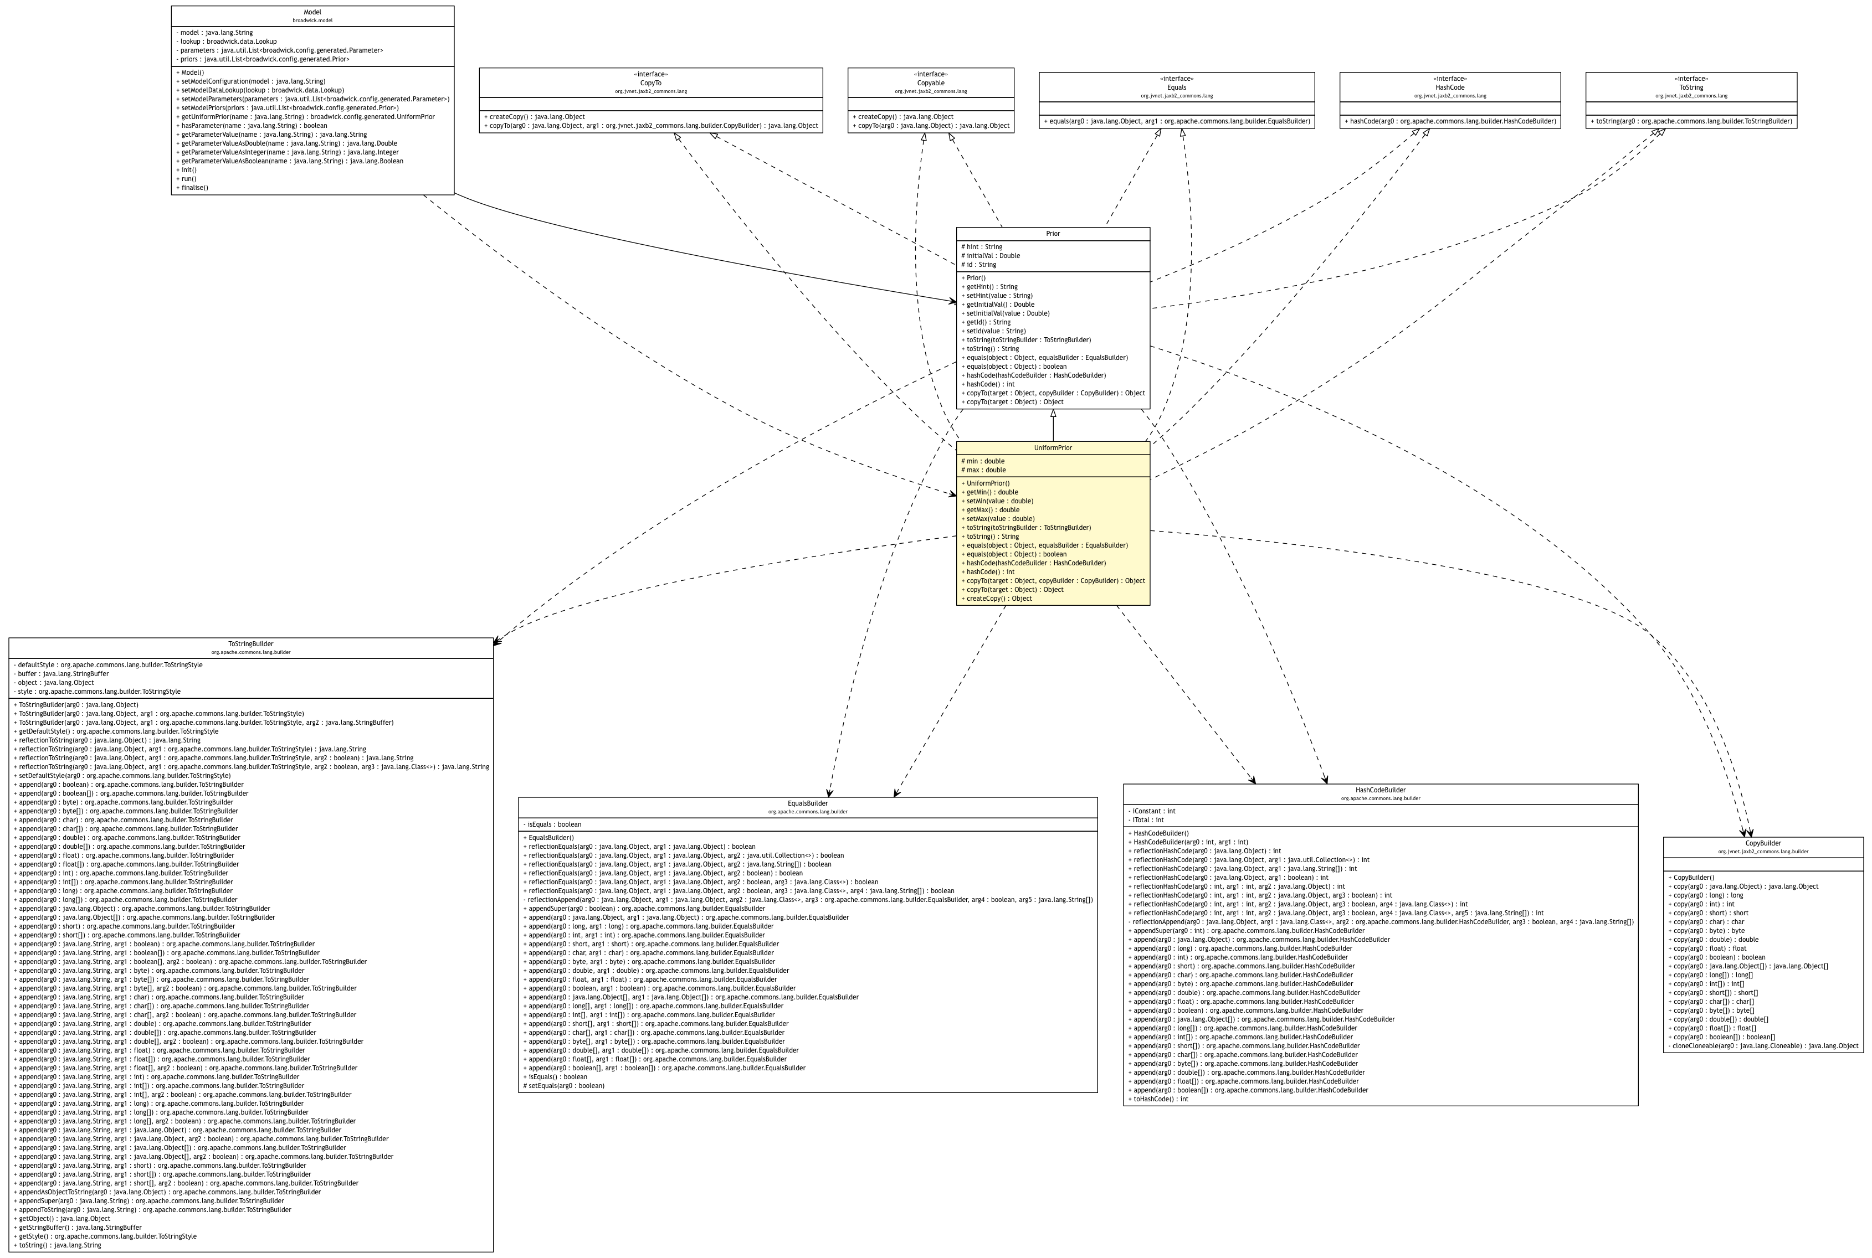
Task: Select '# initialVal : Double' attribute in Prior
Action: 990,256
